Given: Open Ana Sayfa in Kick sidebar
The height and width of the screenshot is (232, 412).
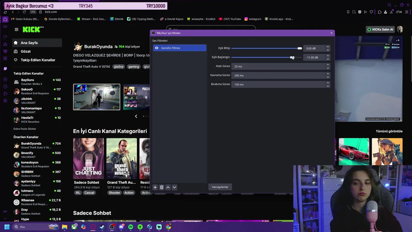Looking at the screenshot, I should click(x=37, y=43).
